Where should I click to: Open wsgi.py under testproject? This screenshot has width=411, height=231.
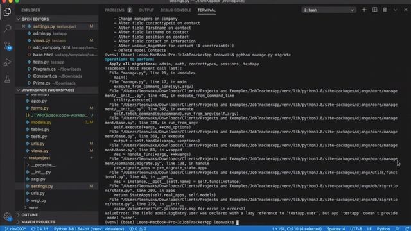click(57, 200)
